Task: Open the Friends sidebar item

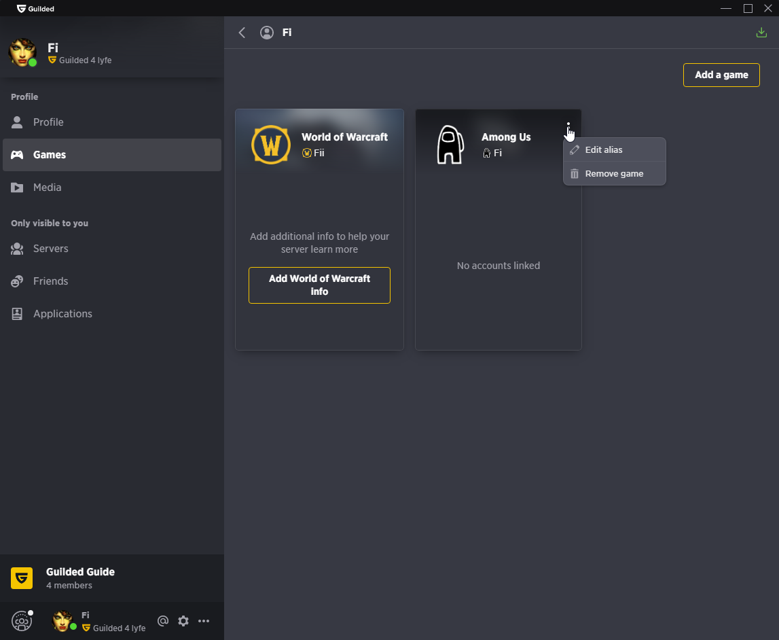Action: pyautogui.click(x=112, y=281)
